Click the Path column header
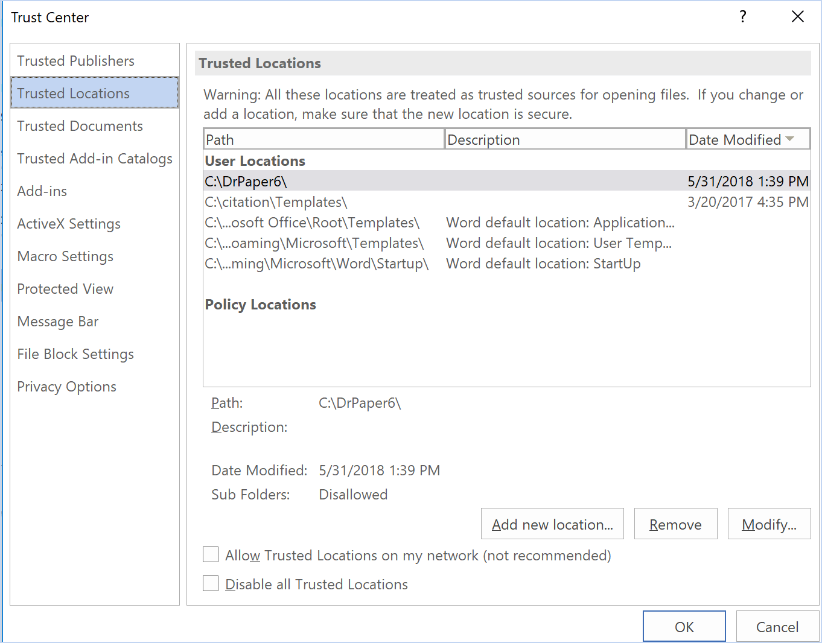 [x=323, y=139]
